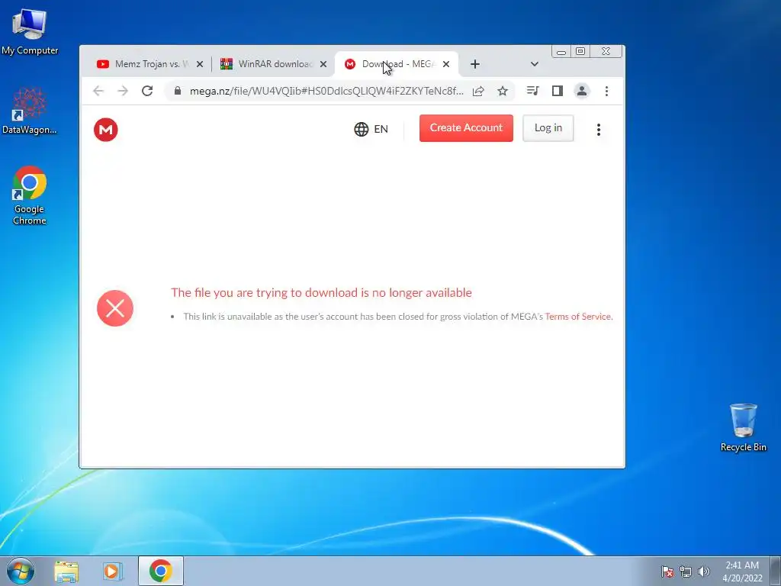Bookmark this page with star
Screen dimensions: 781x586
[x=503, y=91]
